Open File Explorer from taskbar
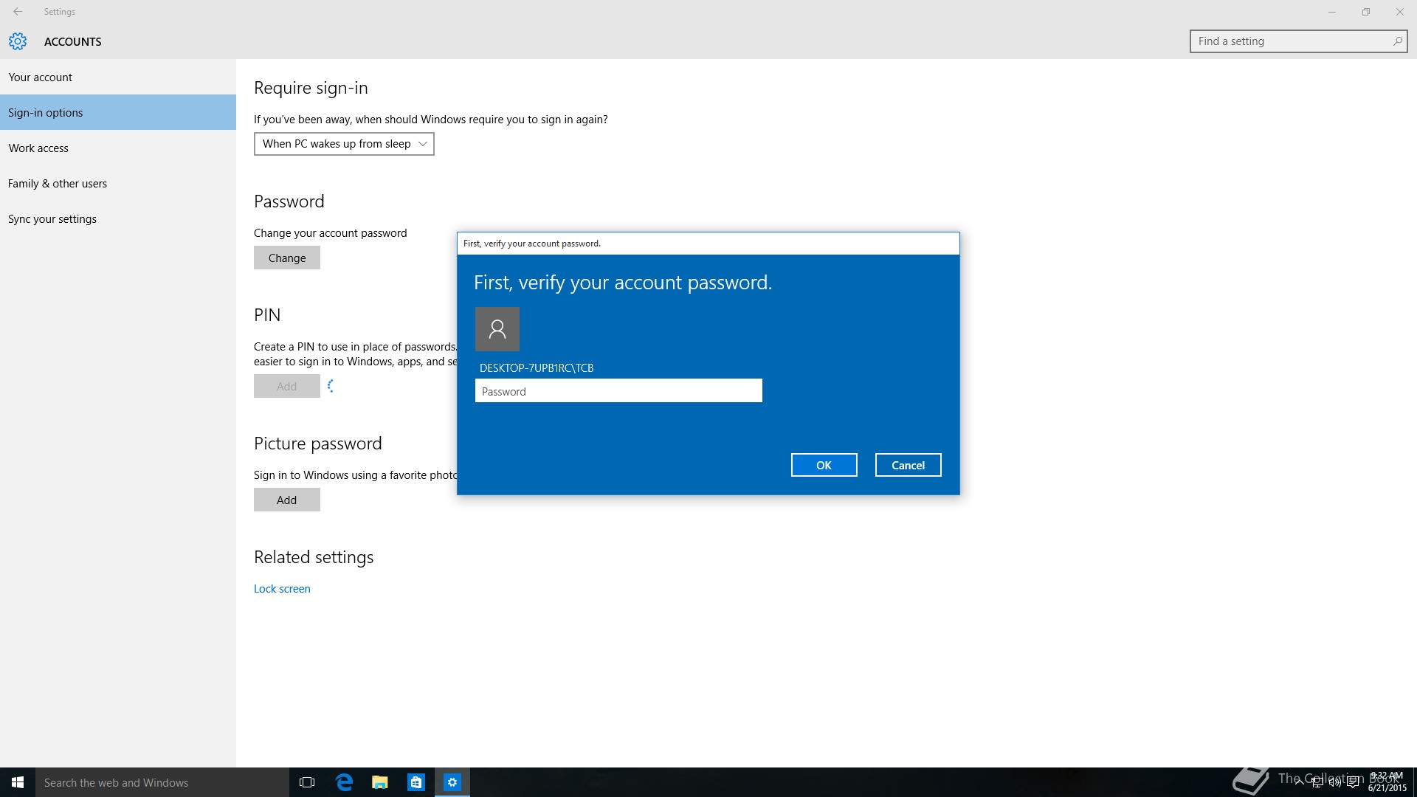Screen dimensions: 1417x797 380,782
